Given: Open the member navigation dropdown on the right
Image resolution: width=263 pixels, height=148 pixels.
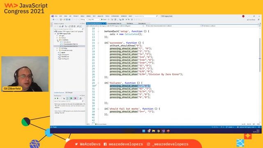Looking at the screenshot, I should pyautogui.click(x=231, y=26).
